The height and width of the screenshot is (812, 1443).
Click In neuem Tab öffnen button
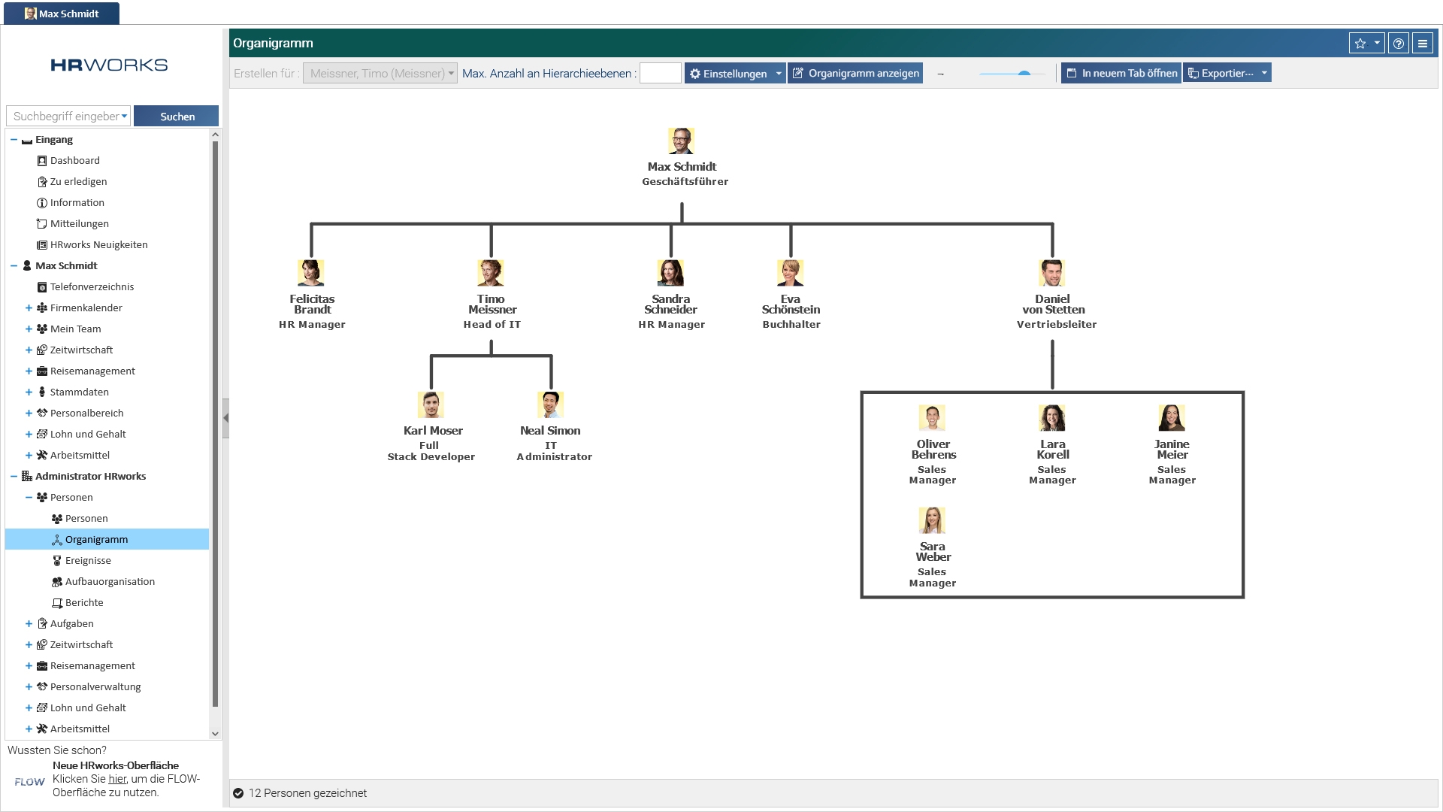click(1121, 73)
